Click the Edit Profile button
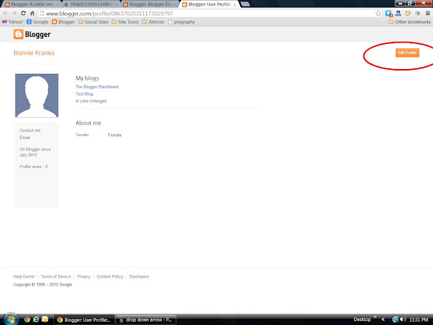 point(407,53)
